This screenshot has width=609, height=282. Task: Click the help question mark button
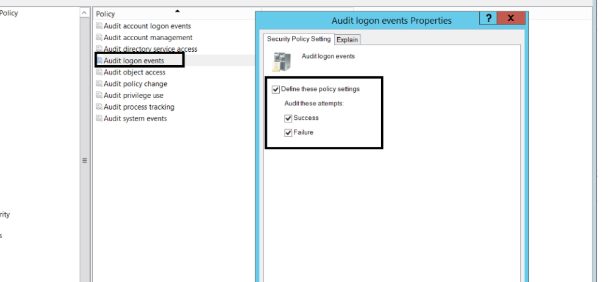pyautogui.click(x=488, y=18)
